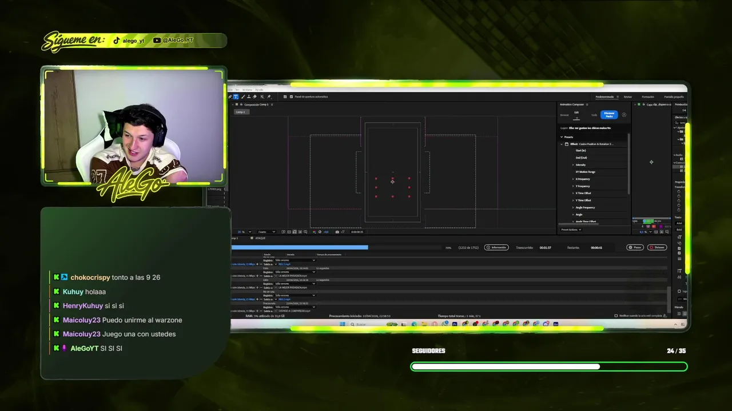Viewport: 732px width, 411px height.
Task: Open the viewer zoom 25% dropdown
Action: point(250,232)
